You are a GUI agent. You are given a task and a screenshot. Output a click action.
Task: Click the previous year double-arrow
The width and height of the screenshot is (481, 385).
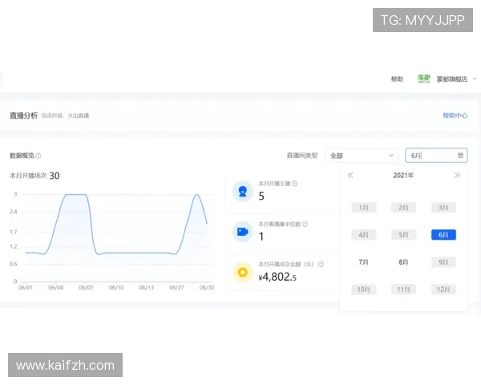point(350,175)
